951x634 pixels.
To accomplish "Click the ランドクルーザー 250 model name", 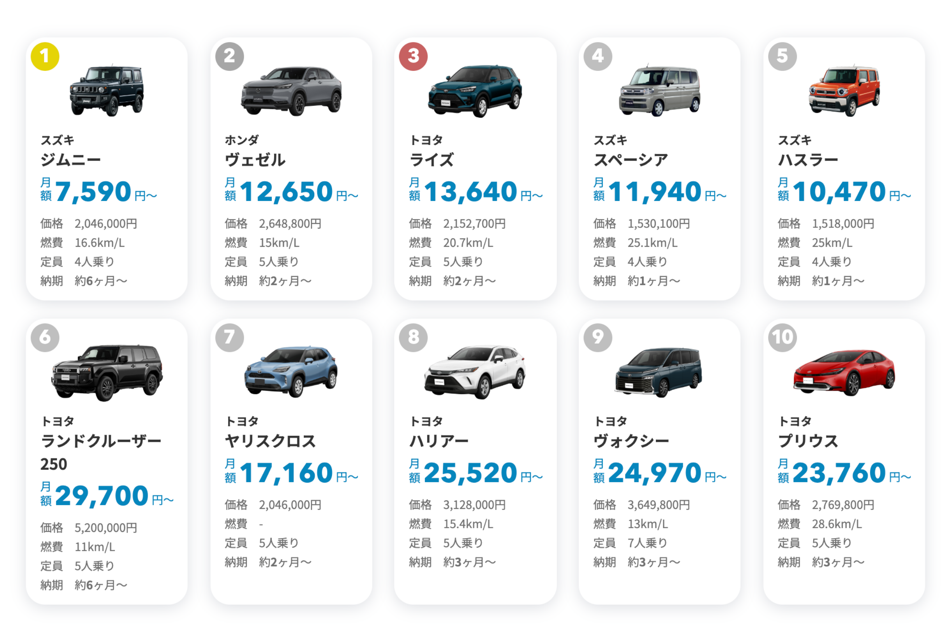I will 101,452.
